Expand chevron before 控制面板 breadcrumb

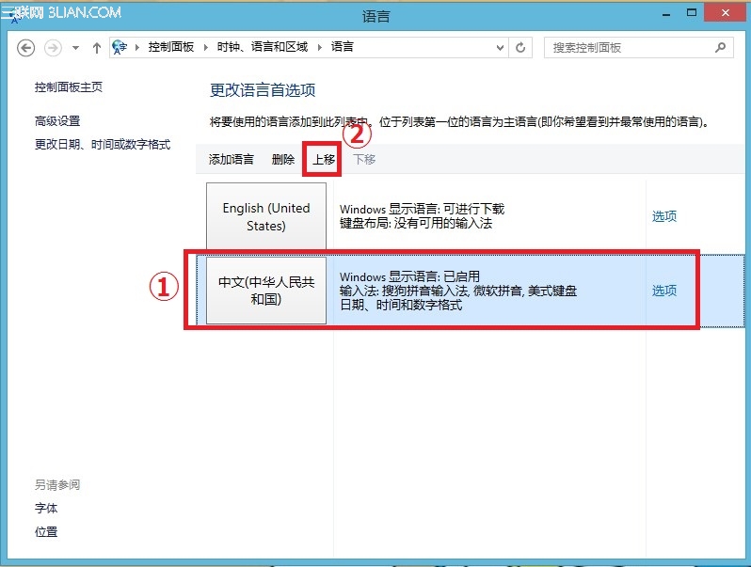(x=137, y=47)
